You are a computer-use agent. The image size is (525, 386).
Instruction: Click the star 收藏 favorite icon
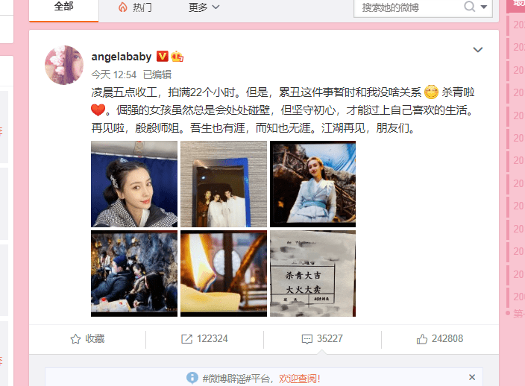point(75,339)
